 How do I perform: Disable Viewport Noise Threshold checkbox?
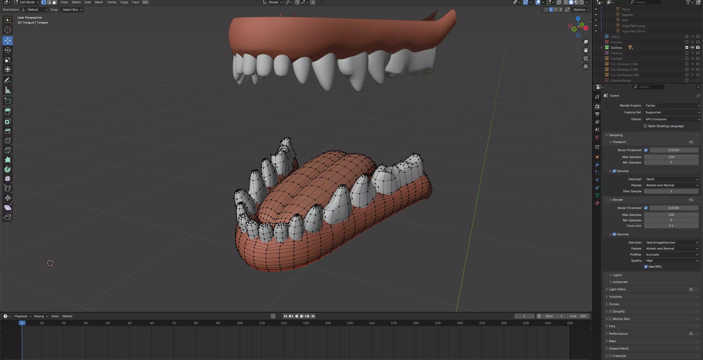pos(646,150)
